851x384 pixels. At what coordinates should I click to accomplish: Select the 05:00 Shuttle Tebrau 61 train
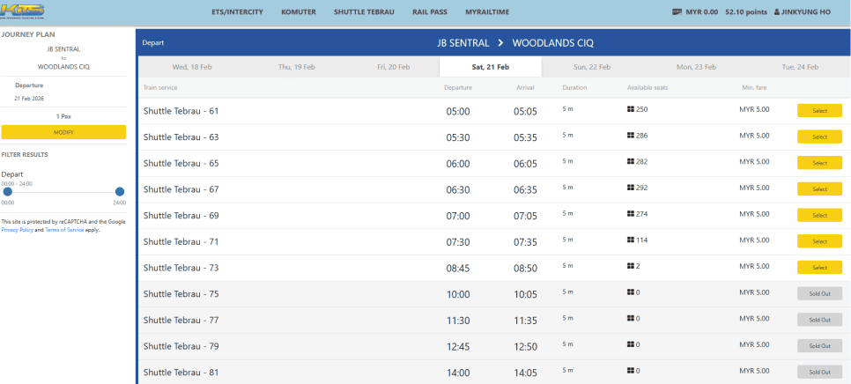819,111
